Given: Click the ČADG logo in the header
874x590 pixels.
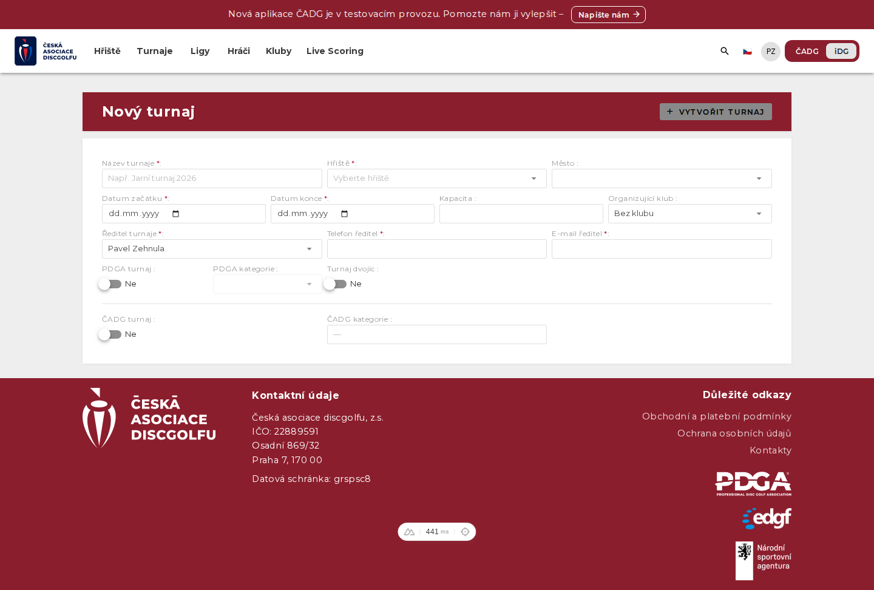Looking at the screenshot, I should coord(46,51).
